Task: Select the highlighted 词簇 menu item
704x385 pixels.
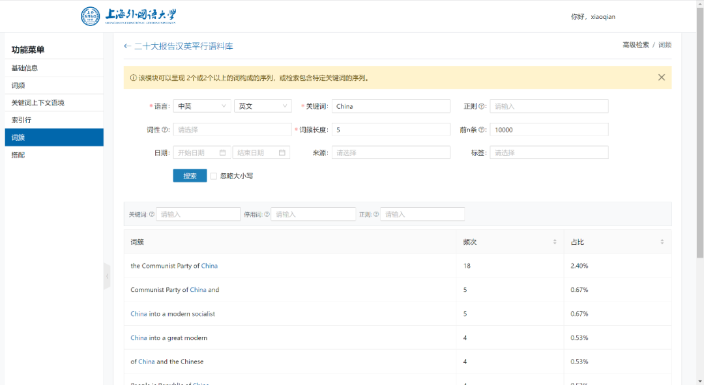Action: pos(54,137)
